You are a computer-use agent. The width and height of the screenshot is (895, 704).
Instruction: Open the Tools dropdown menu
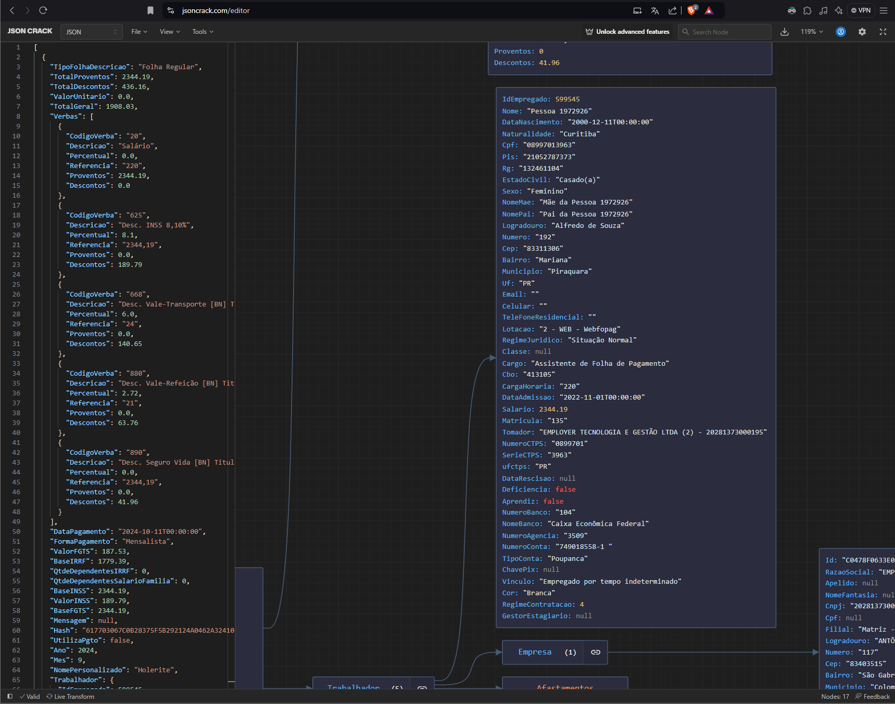click(203, 32)
